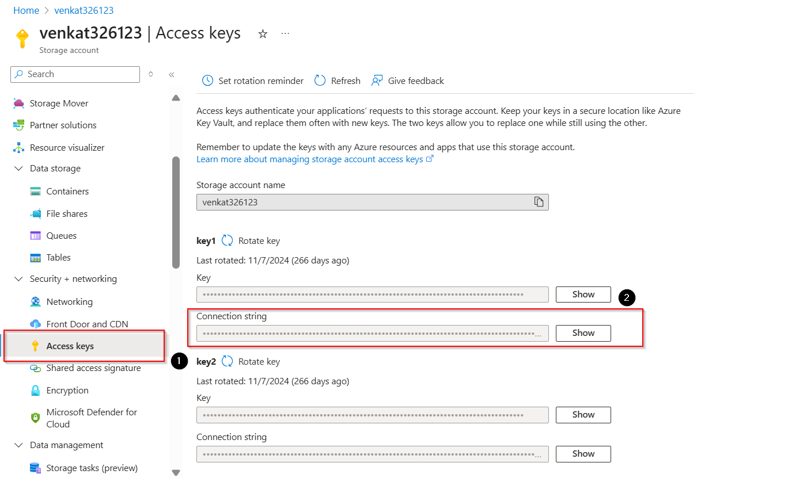Show the key1 Key value
Image resolution: width=811 pixels, height=478 pixels.
[583, 295]
